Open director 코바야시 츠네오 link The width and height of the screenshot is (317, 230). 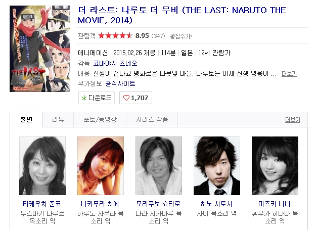click(115, 63)
